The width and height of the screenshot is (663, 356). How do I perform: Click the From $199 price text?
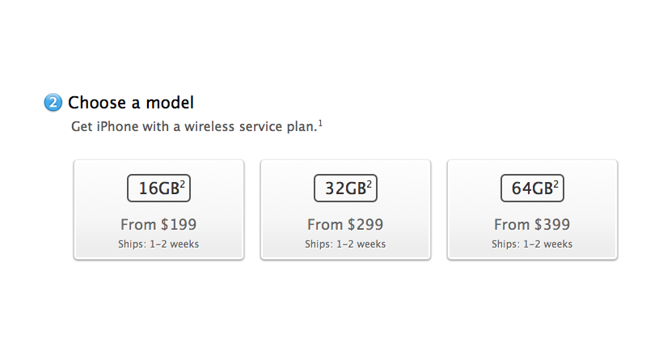point(158,224)
